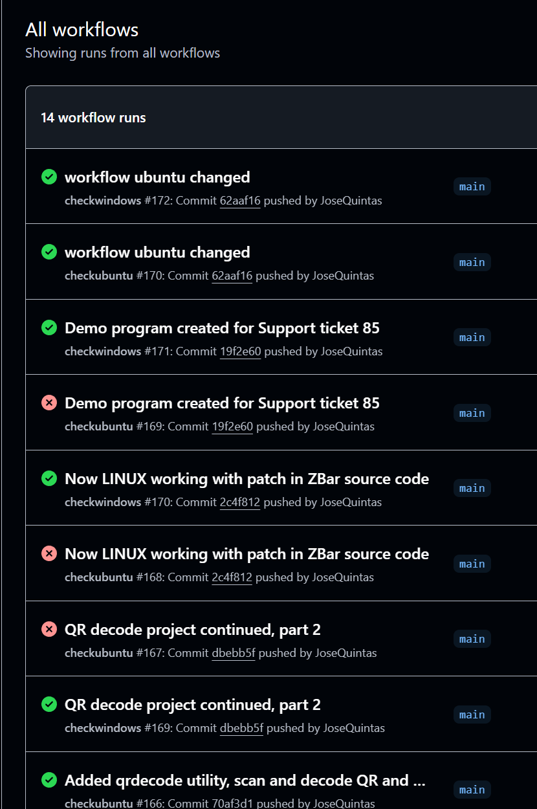Click failed icon on checkubuntu #167 run
The width and height of the screenshot is (537, 809).
(49, 629)
